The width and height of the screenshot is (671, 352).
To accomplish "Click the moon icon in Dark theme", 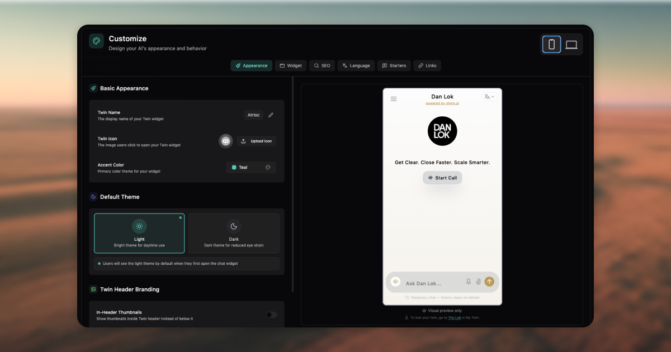I will (234, 226).
